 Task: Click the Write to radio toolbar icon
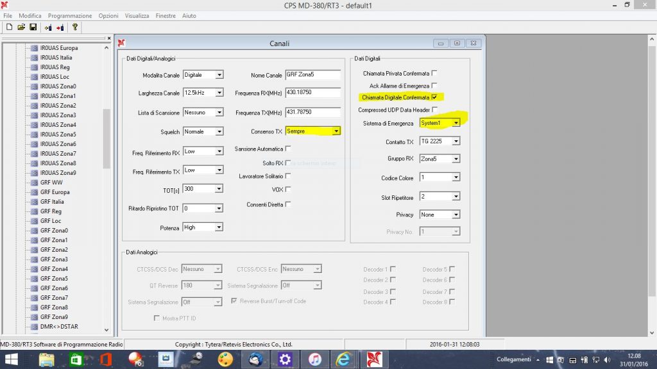tap(60, 27)
